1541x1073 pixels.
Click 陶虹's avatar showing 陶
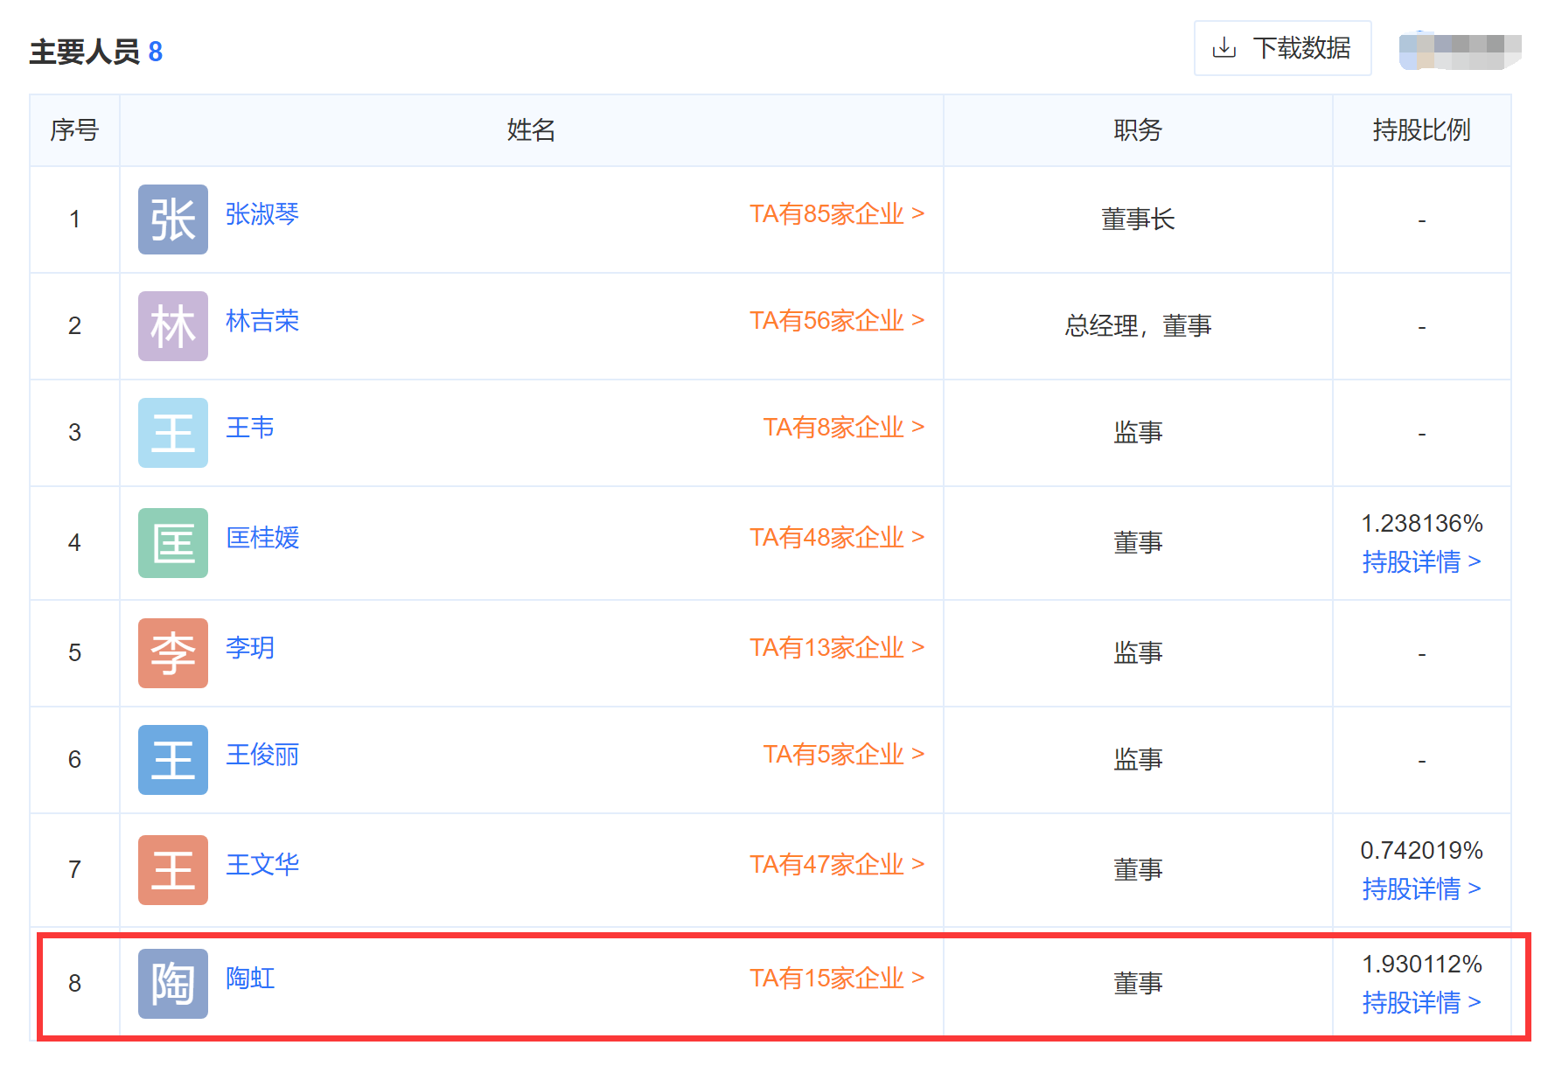click(x=172, y=984)
